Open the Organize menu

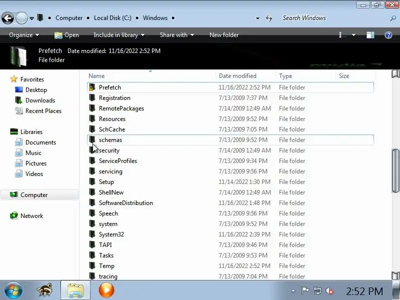tap(24, 35)
